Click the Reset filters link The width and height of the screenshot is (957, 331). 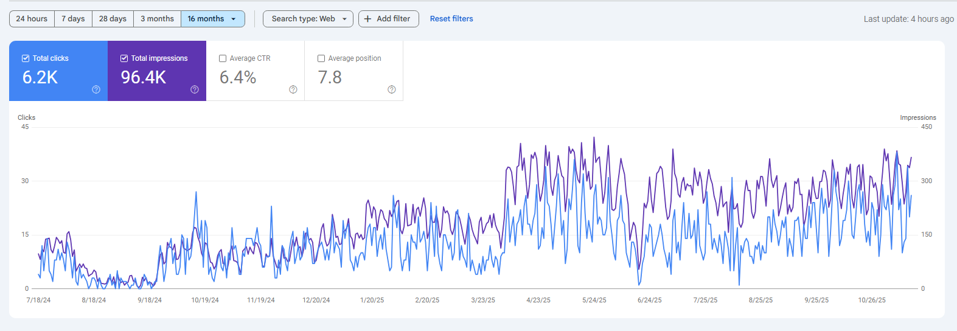(451, 19)
